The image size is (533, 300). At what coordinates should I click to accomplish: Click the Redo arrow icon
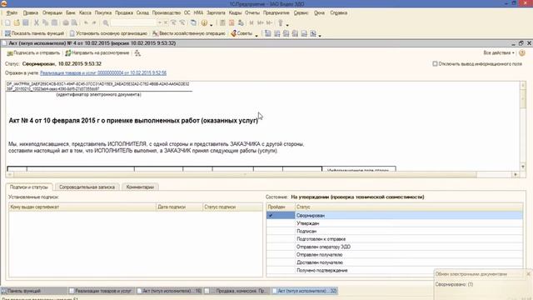tap(94, 22)
